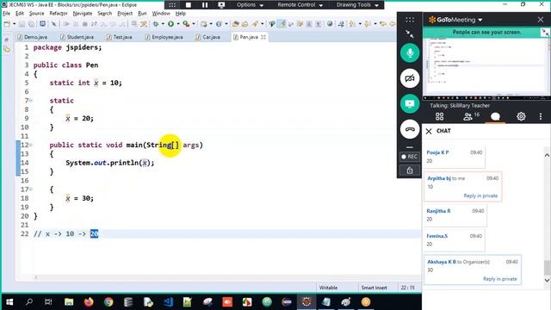The image size is (551, 310).
Task: Open the Options dropdown in sharing bar
Action: pos(250,5)
